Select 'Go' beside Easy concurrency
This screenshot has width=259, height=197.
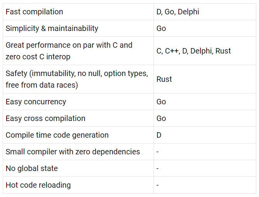205,102
